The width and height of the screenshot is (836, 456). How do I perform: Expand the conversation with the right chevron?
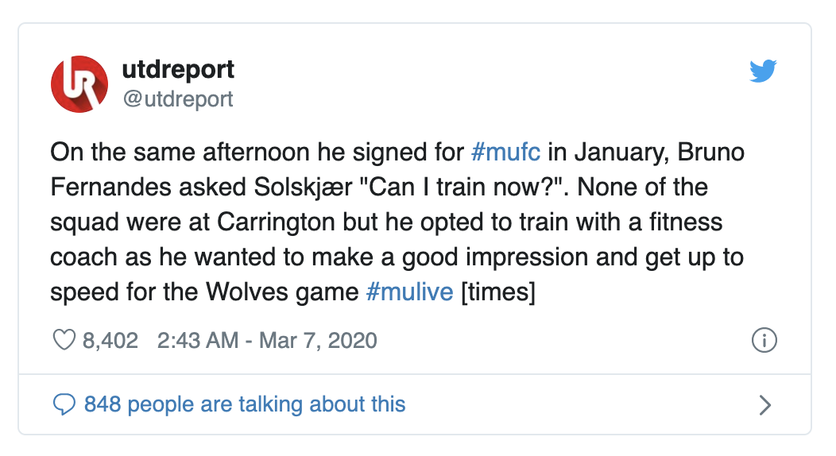[x=764, y=405]
